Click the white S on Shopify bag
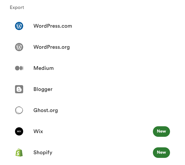The height and width of the screenshot is (165, 185). click(18, 153)
